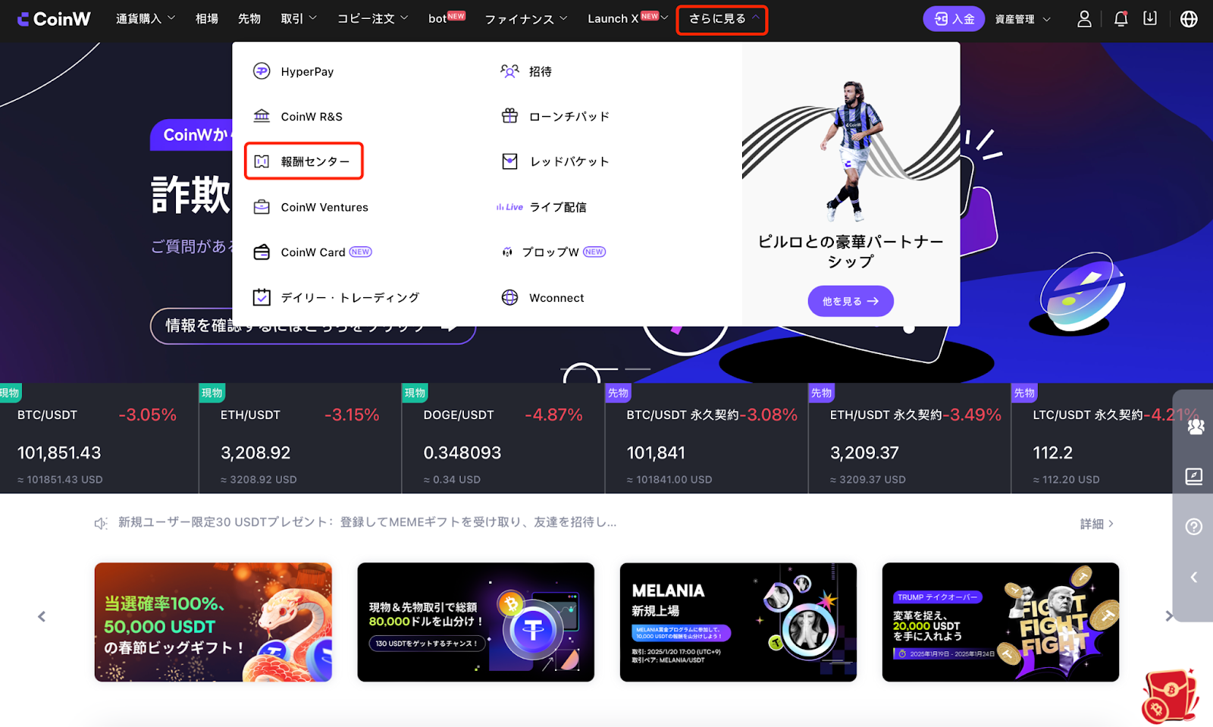Open the ETH/USDT spot ticker
The height and width of the screenshot is (727, 1213).
click(300, 439)
